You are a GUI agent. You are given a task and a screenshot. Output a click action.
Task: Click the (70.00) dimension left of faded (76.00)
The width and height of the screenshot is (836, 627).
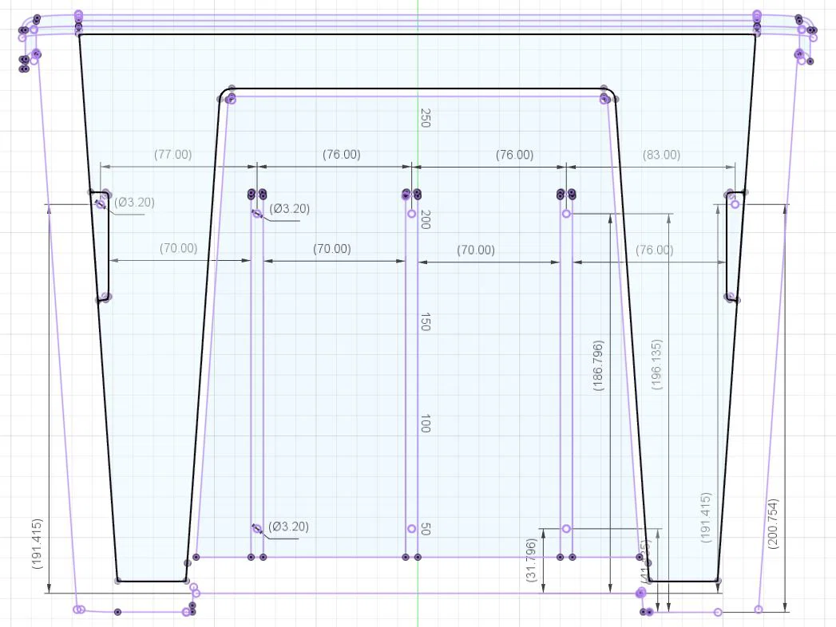click(476, 250)
